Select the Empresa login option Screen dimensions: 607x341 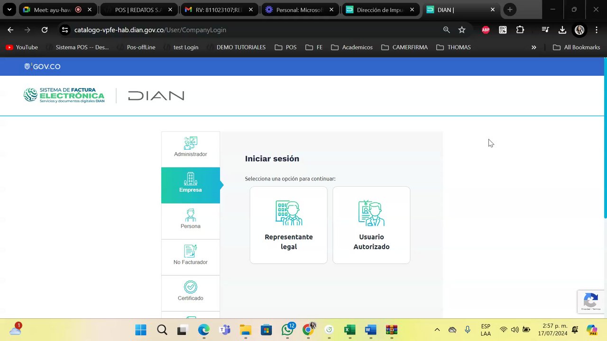point(190,185)
